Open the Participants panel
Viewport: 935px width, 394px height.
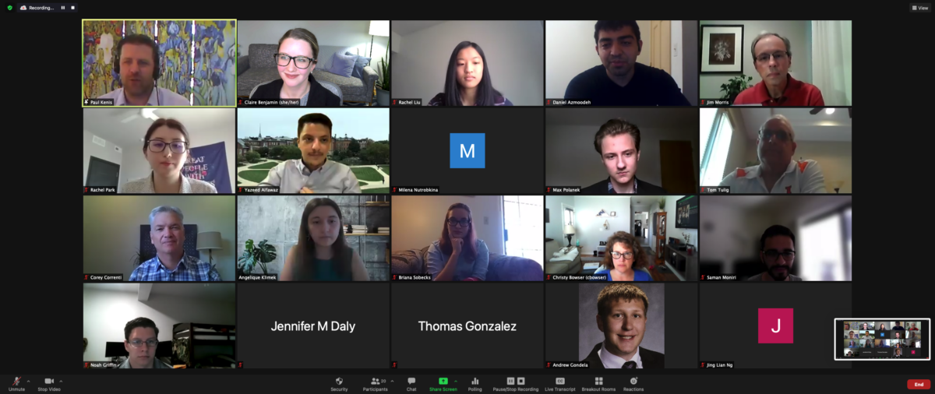[x=375, y=384]
